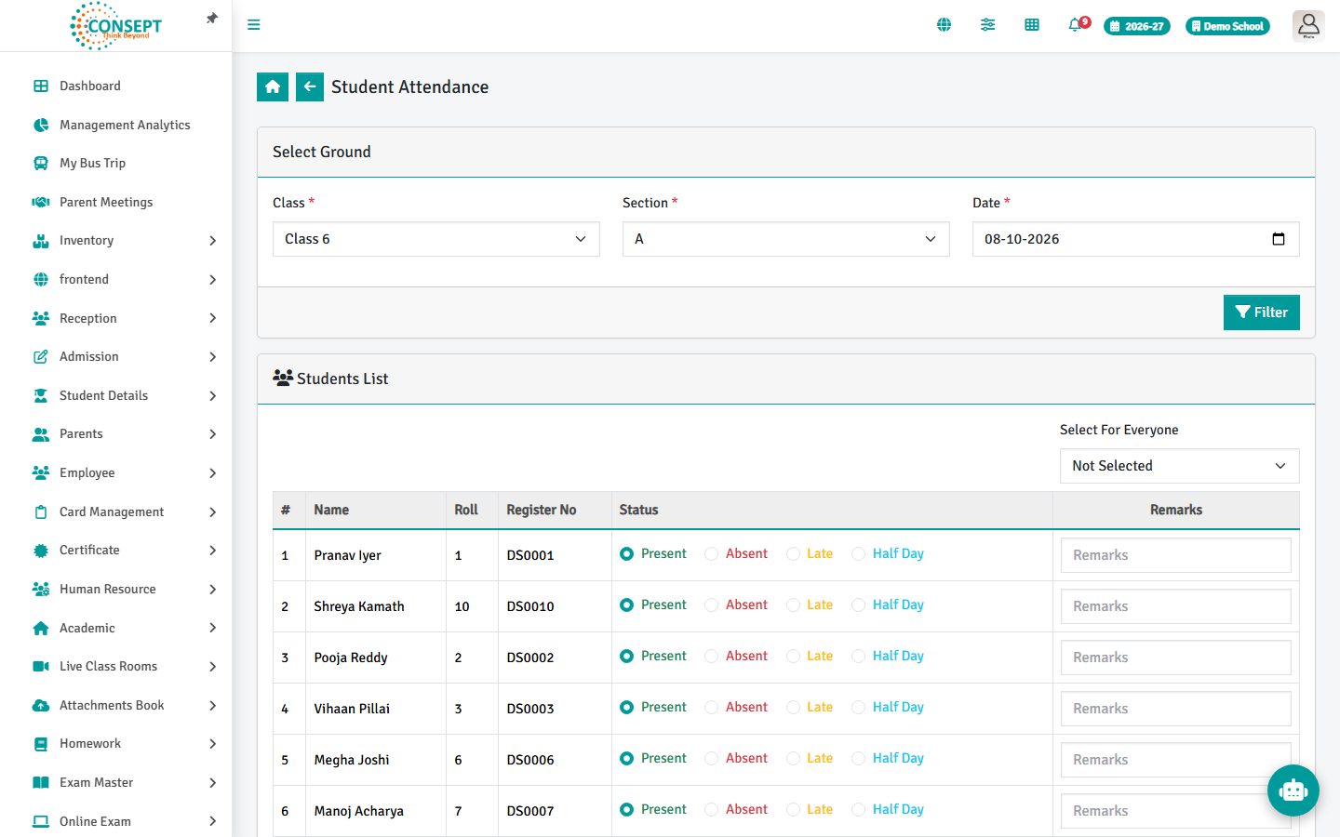The height and width of the screenshot is (837, 1340).
Task: Click Remarks field for Pranav Iyer
Action: coord(1176,555)
